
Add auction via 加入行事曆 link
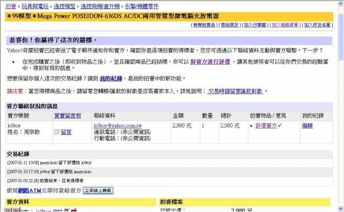click(255, 25)
